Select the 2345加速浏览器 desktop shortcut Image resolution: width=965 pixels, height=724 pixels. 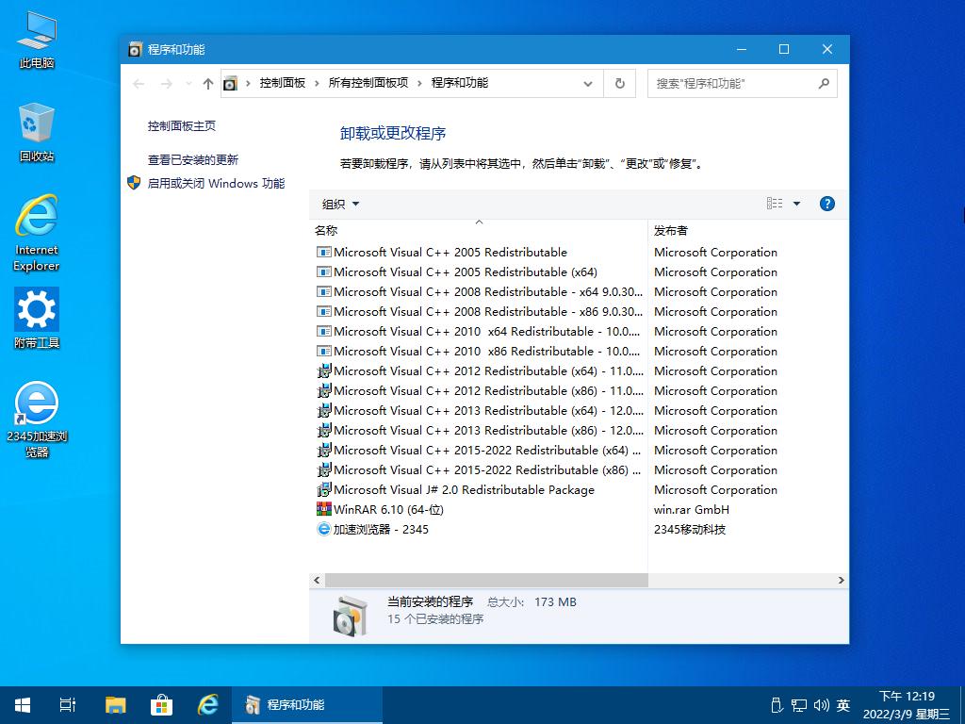pyautogui.click(x=37, y=420)
